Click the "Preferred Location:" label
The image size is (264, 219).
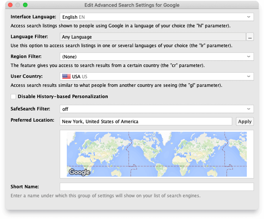pos(32,120)
